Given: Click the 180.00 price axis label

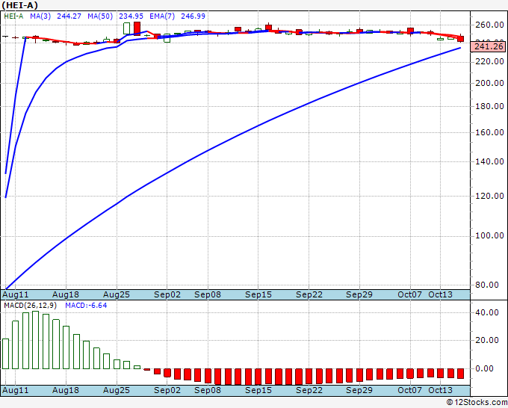Looking at the screenshot, I should click(489, 107).
